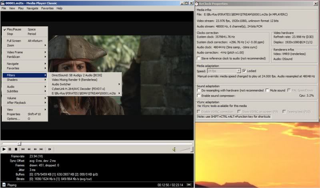
Task: Stop playback with the Stop button
Action: pos(16,149)
